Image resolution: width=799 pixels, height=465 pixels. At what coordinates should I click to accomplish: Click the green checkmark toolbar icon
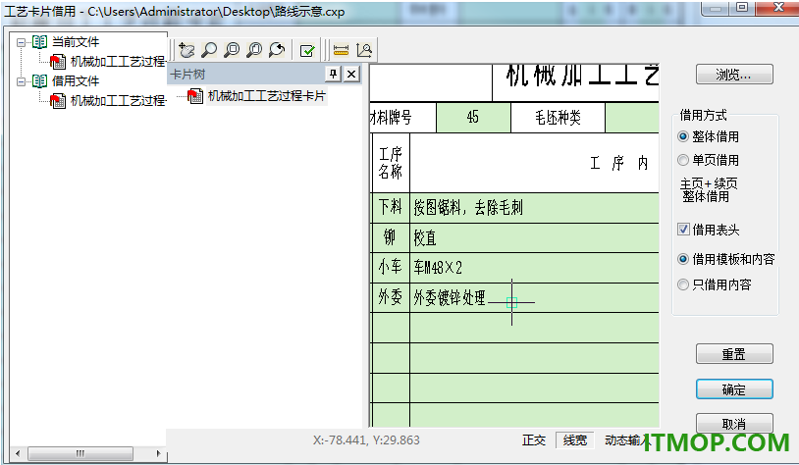click(x=307, y=50)
